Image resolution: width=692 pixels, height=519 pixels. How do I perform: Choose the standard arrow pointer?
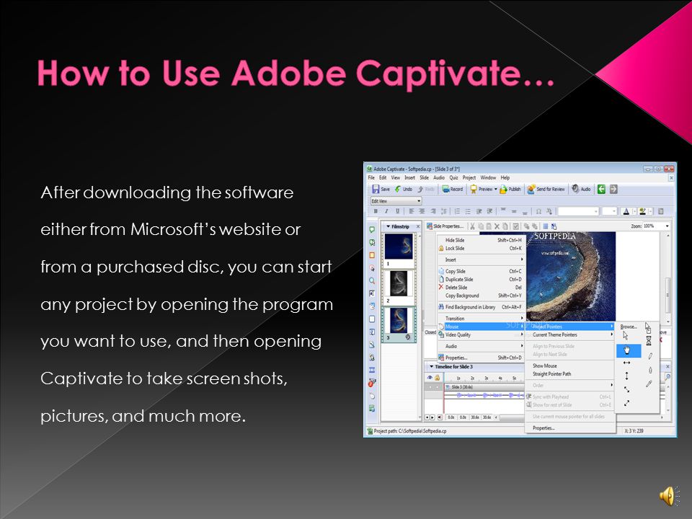point(626,336)
